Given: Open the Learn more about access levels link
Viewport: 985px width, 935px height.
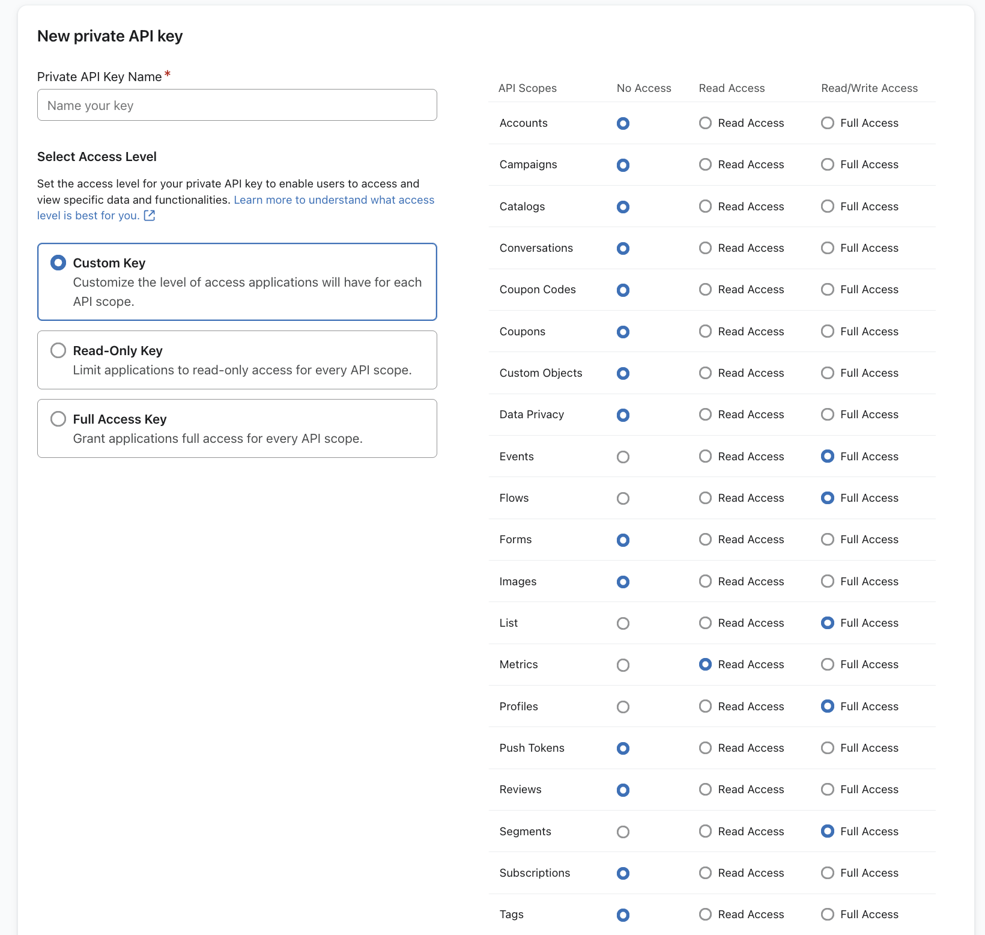Looking at the screenshot, I should click(x=333, y=200).
